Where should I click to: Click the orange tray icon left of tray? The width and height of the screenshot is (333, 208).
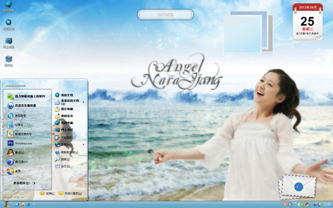coord(285,204)
